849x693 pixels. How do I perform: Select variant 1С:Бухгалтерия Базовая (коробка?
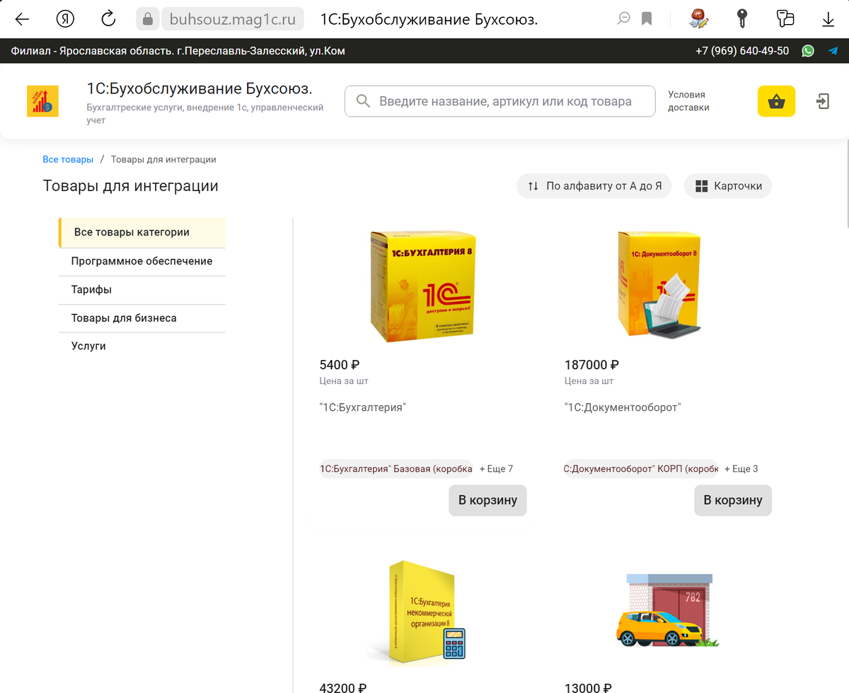pyautogui.click(x=396, y=468)
